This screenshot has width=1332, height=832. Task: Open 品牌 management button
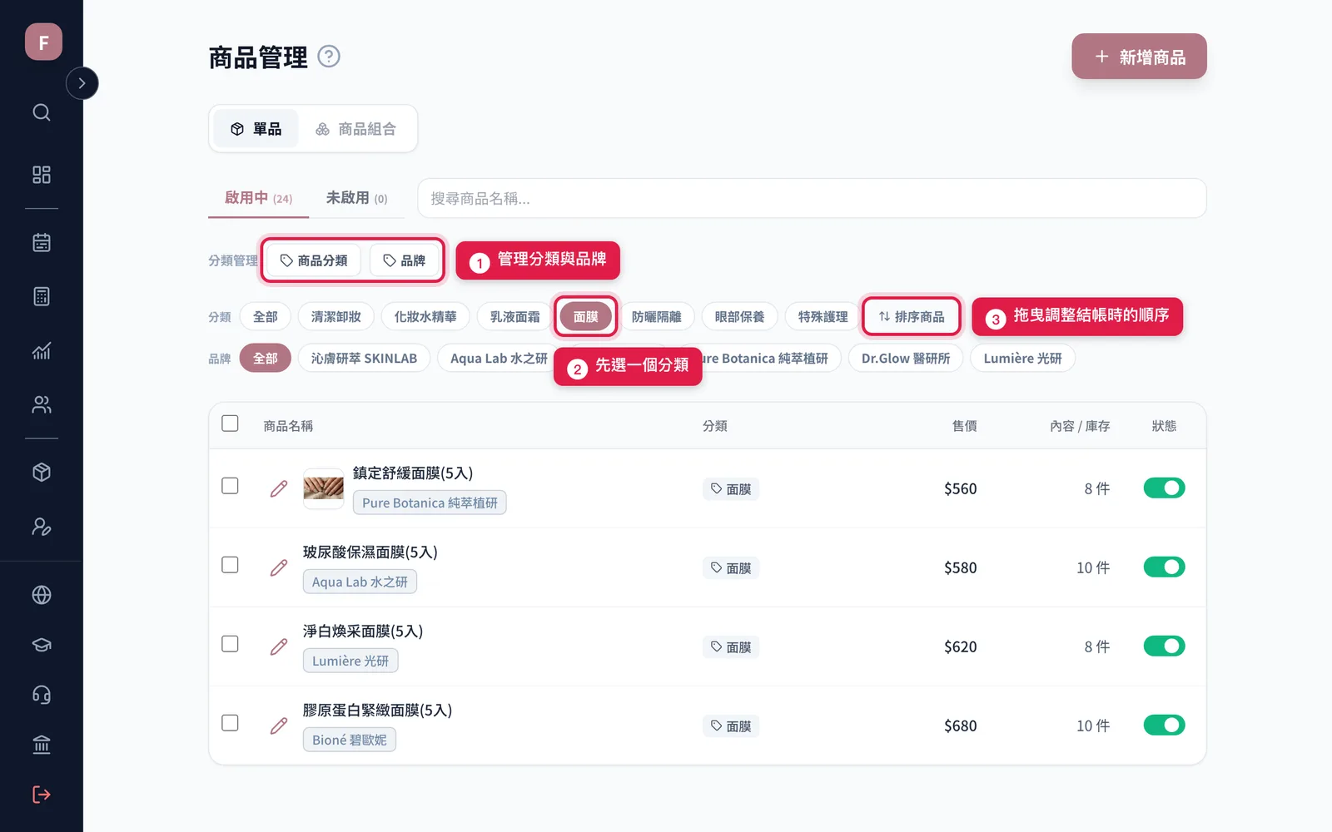404,260
